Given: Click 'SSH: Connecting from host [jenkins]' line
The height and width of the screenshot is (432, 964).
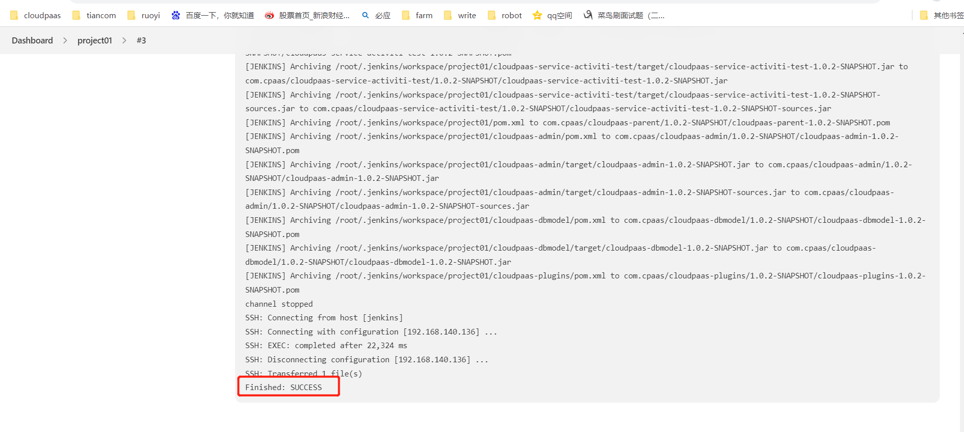Looking at the screenshot, I should click(x=324, y=318).
